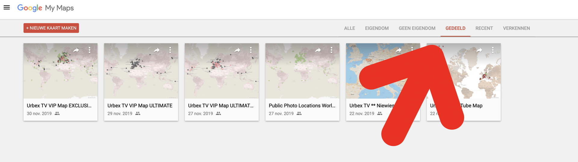Click shared icon on Urbex TV VIP Map ULTIMAT... card

pos(219,113)
